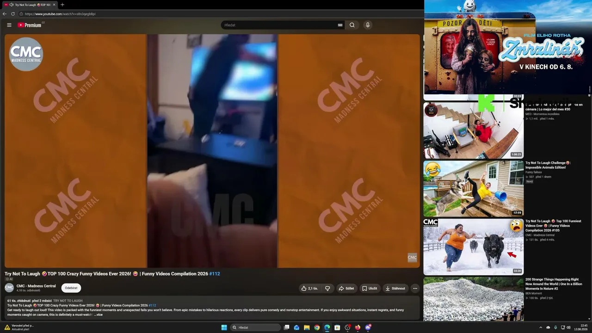Open the Zmrzlinář movie ad banner
This screenshot has width=592, height=333.
507,47
